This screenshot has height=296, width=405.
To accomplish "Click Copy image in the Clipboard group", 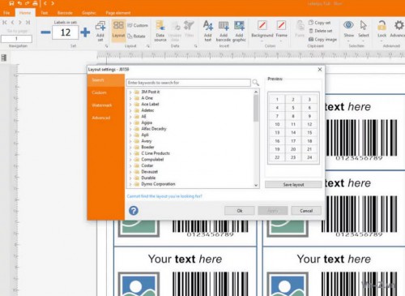I will [x=322, y=40].
